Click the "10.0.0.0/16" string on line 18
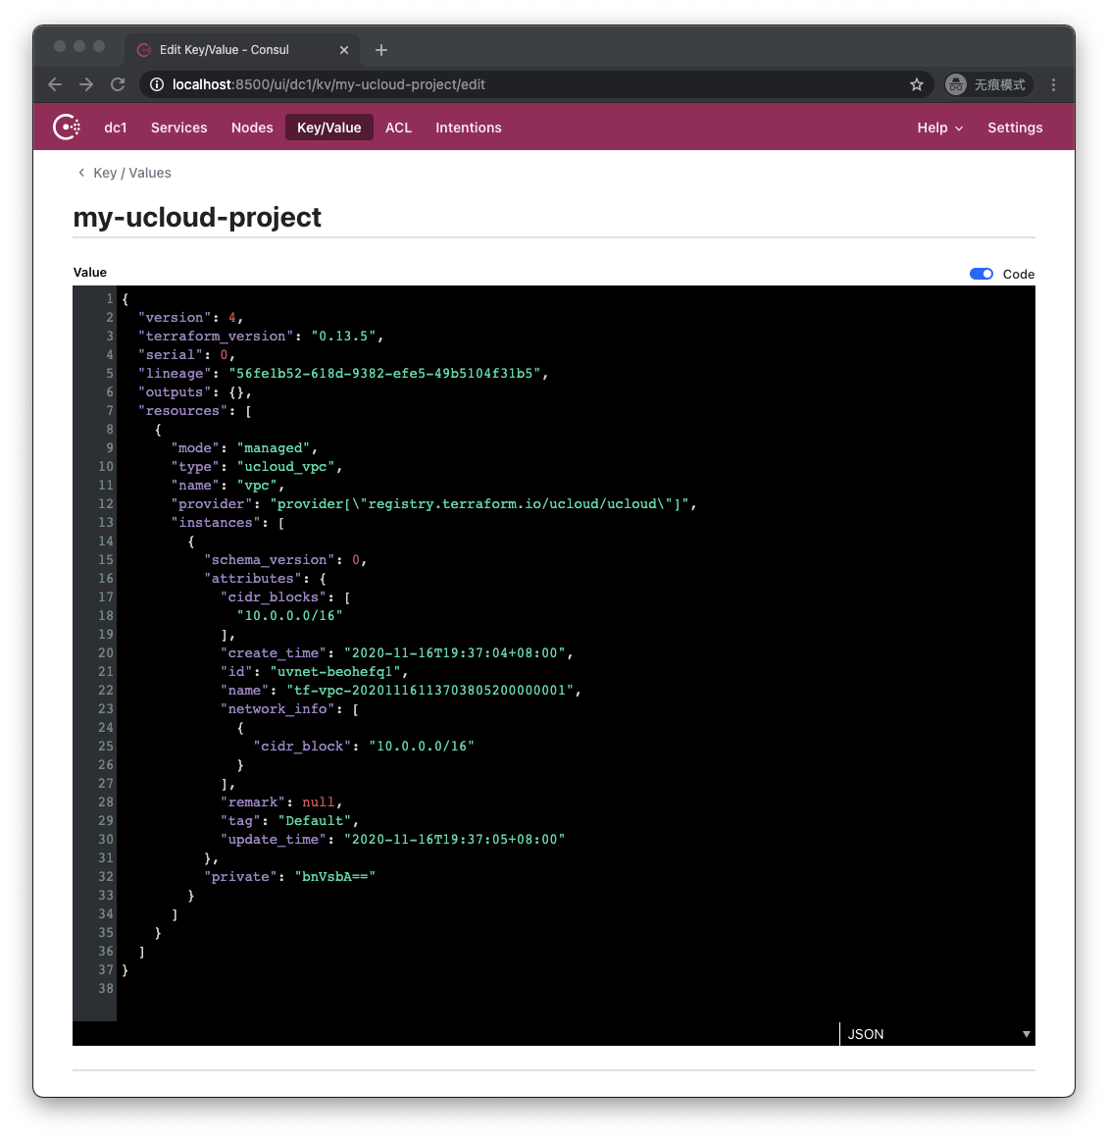1108x1138 pixels. [x=290, y=615]
